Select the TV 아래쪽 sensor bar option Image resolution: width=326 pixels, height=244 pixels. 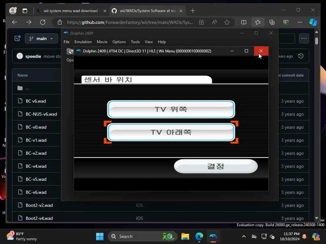(x=171, y=132)
